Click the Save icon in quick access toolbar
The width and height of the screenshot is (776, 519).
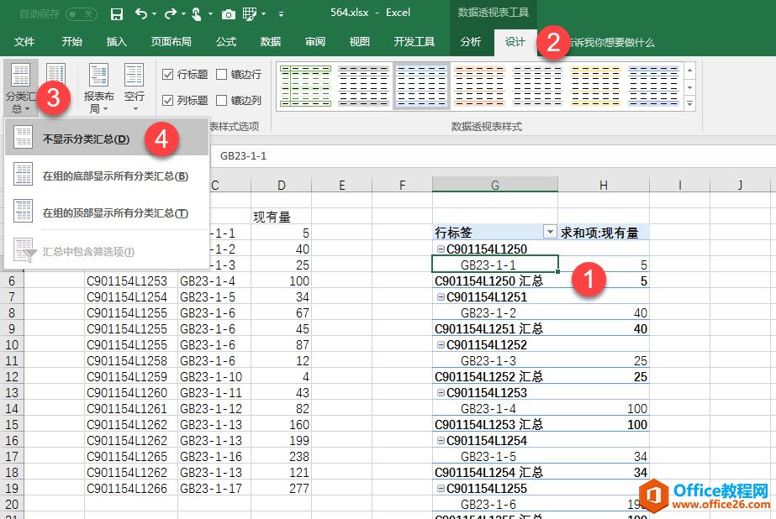pos(117,14)
